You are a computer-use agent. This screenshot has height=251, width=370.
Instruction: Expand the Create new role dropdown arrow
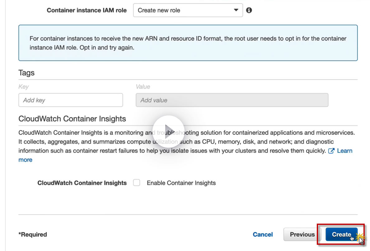(236, 10)
